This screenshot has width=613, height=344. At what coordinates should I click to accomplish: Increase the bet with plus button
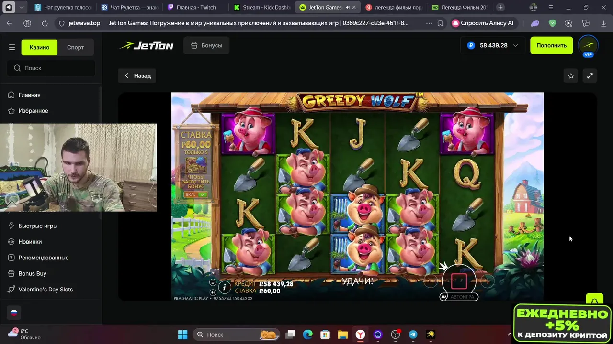coord(487,281)
